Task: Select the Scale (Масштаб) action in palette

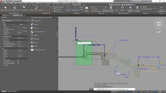Action: [x=34, y=25]
